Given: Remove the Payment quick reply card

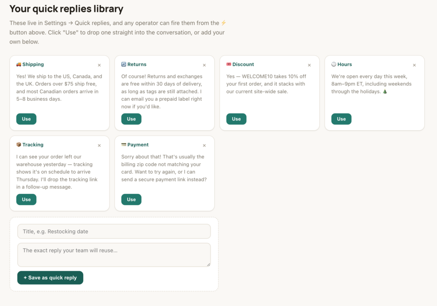Looking at the screenshot, I should coord(204,146).
